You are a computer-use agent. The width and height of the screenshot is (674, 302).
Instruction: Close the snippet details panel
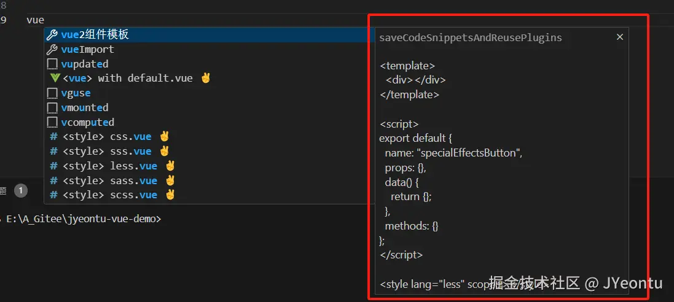[x=619, y=37]
